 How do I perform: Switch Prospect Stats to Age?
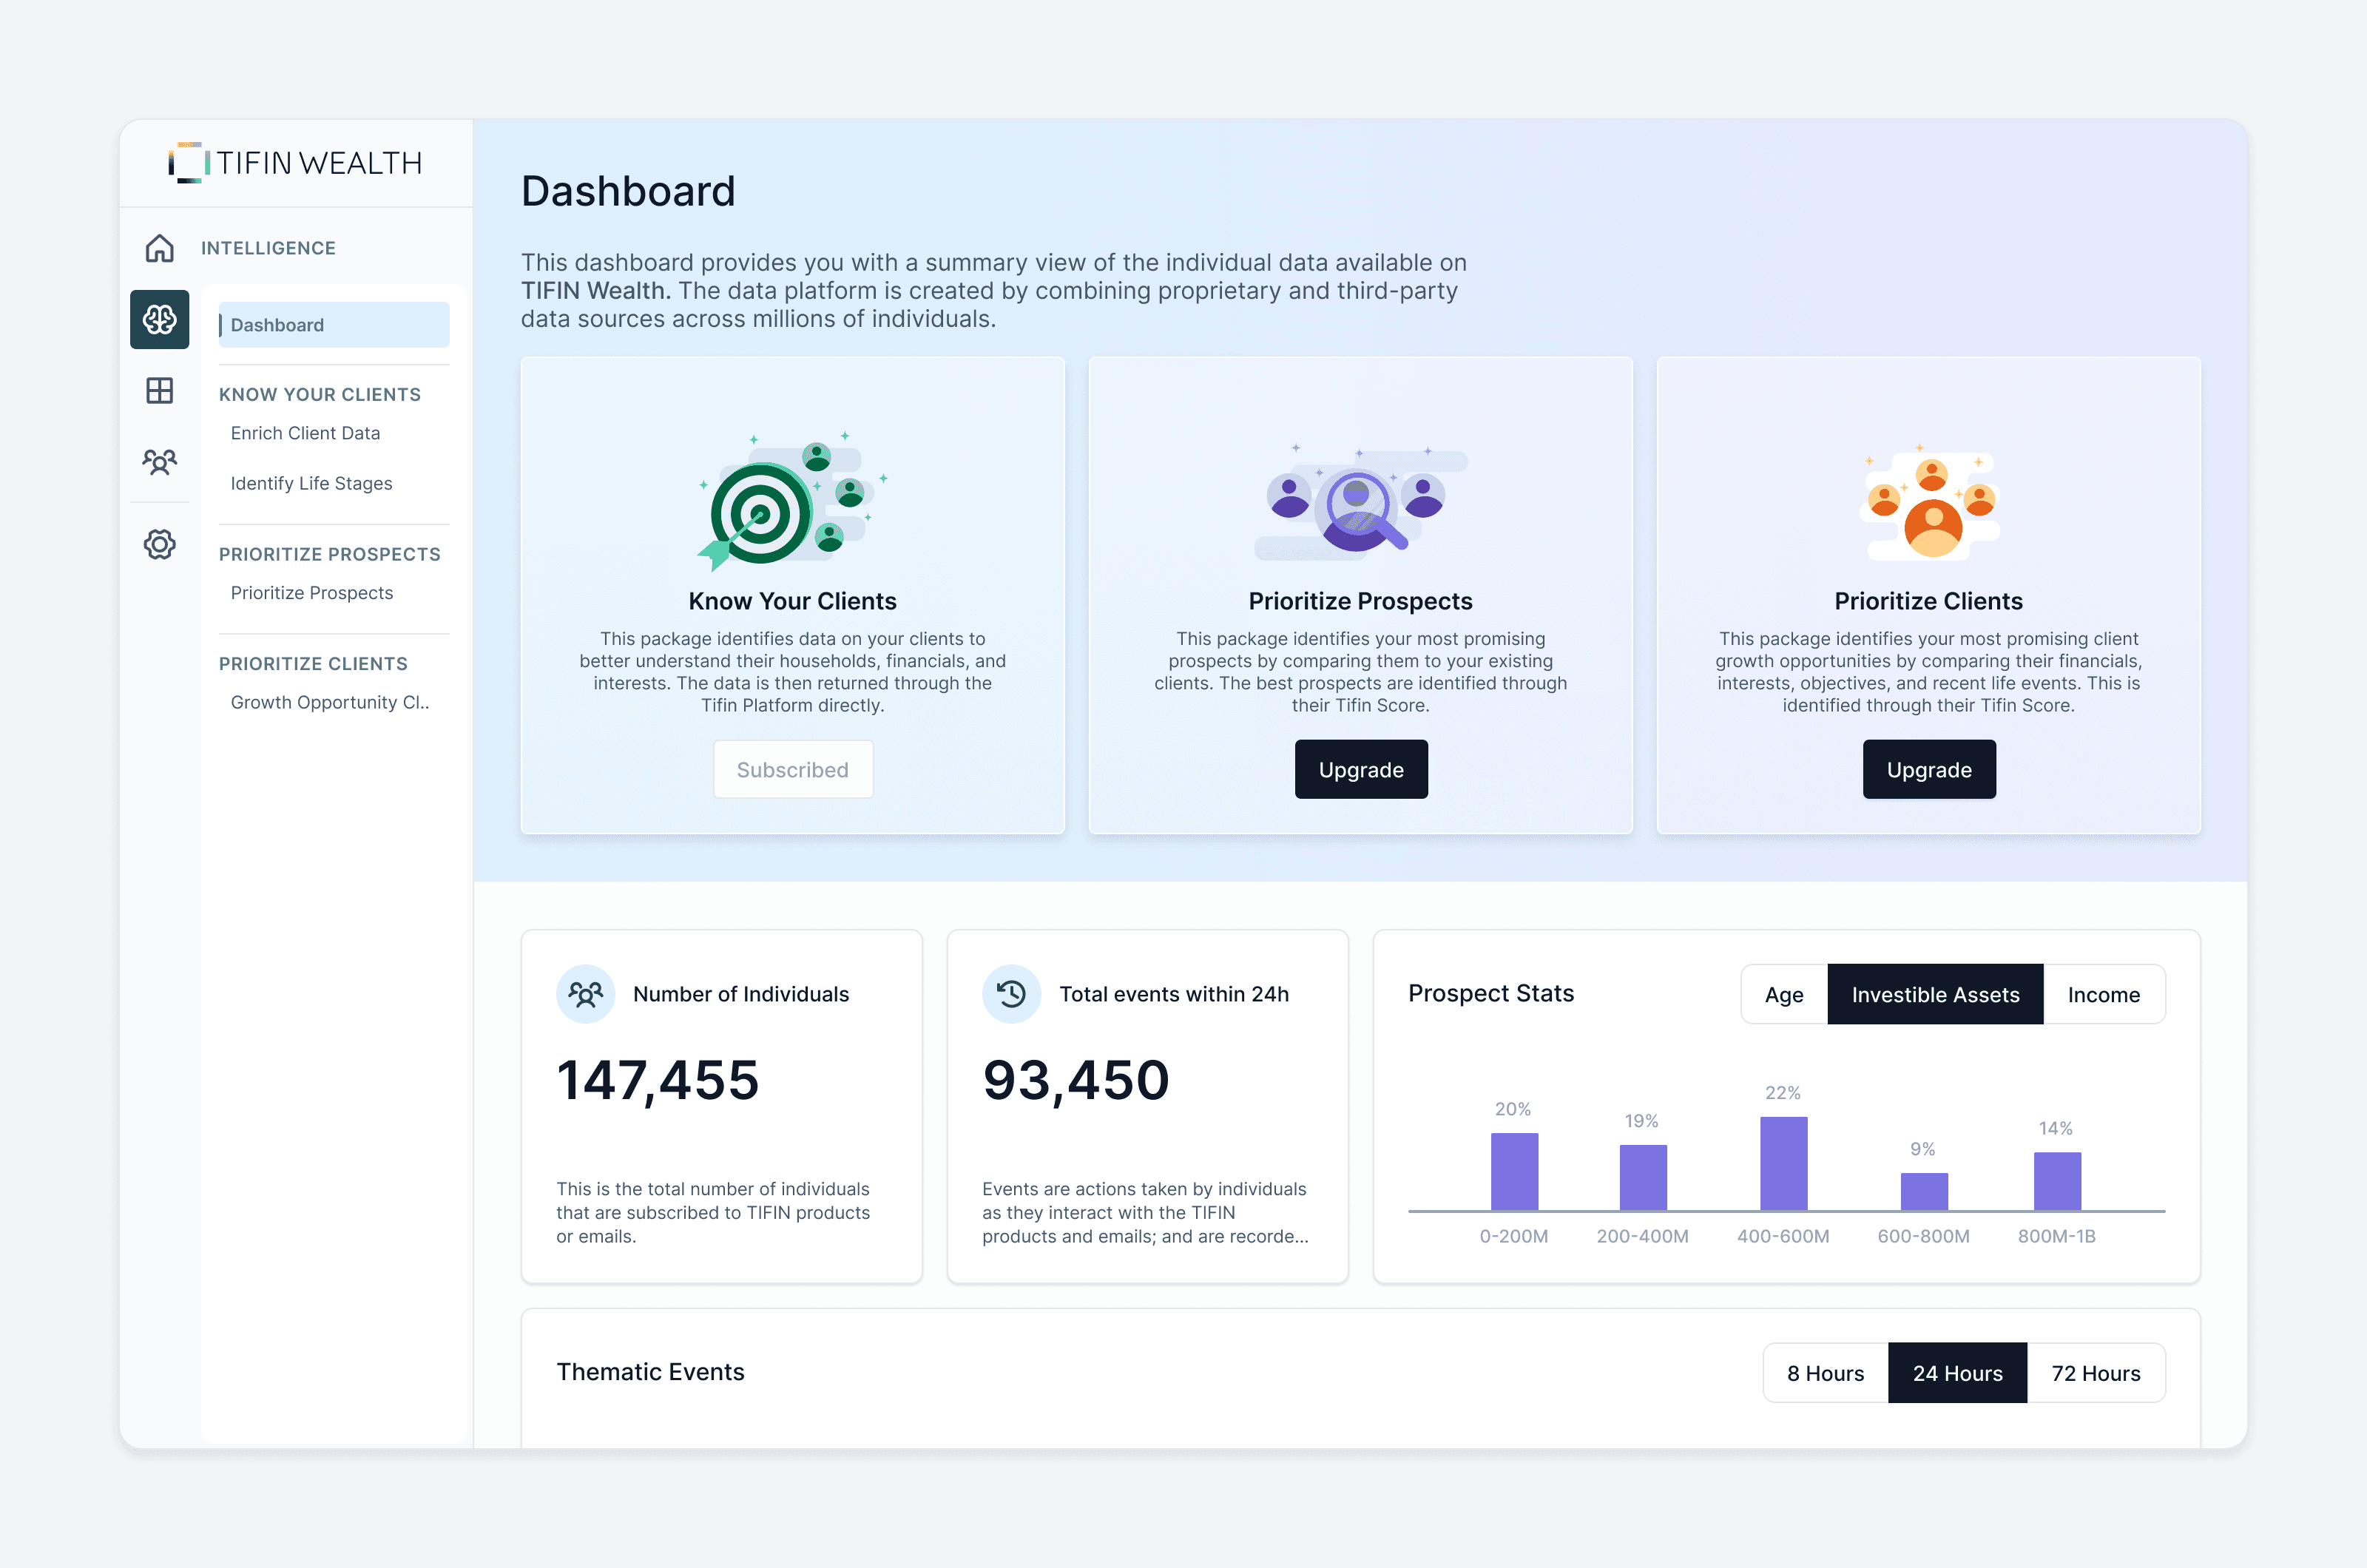tap(1783, 995)
